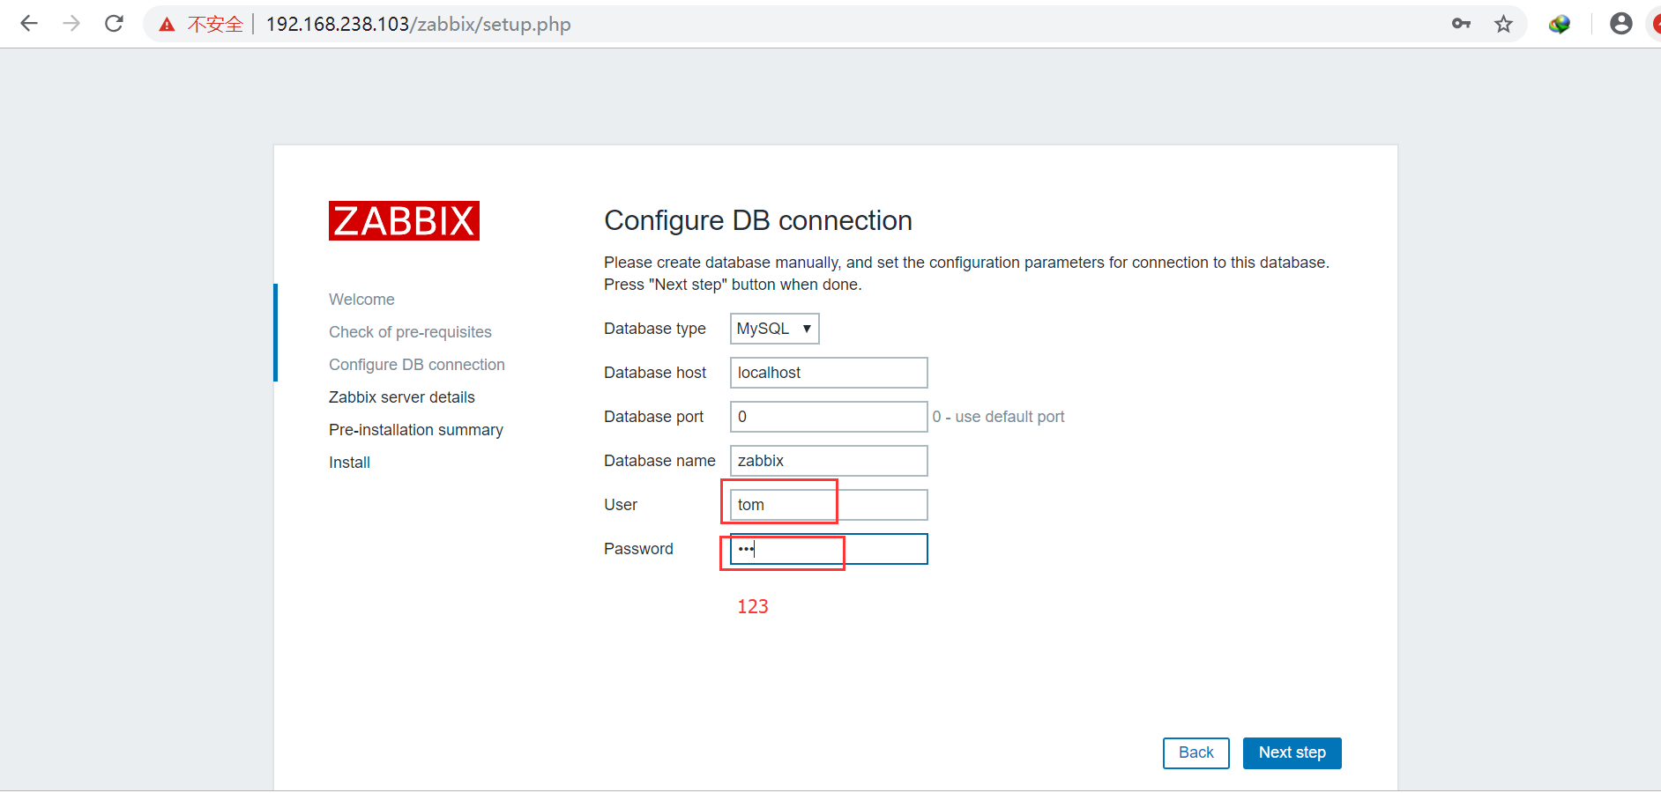1661x793 pixels.
Task: Click the Back button
Action: pyautogui.click(x=1195, y=752)
